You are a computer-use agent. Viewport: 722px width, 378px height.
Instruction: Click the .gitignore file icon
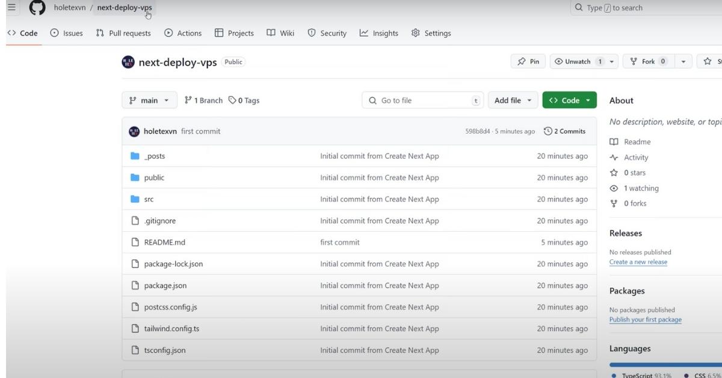[x=135, y=221]
